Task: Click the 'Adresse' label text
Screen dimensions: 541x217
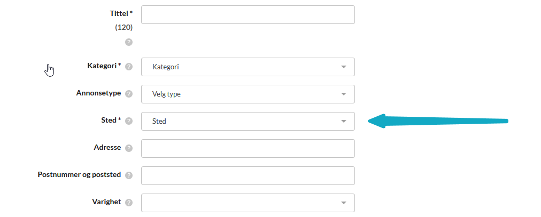Action: click(x=107, y=148)
